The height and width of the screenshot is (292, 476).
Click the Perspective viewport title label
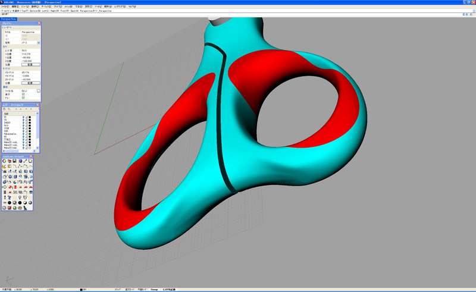point(9,19)
